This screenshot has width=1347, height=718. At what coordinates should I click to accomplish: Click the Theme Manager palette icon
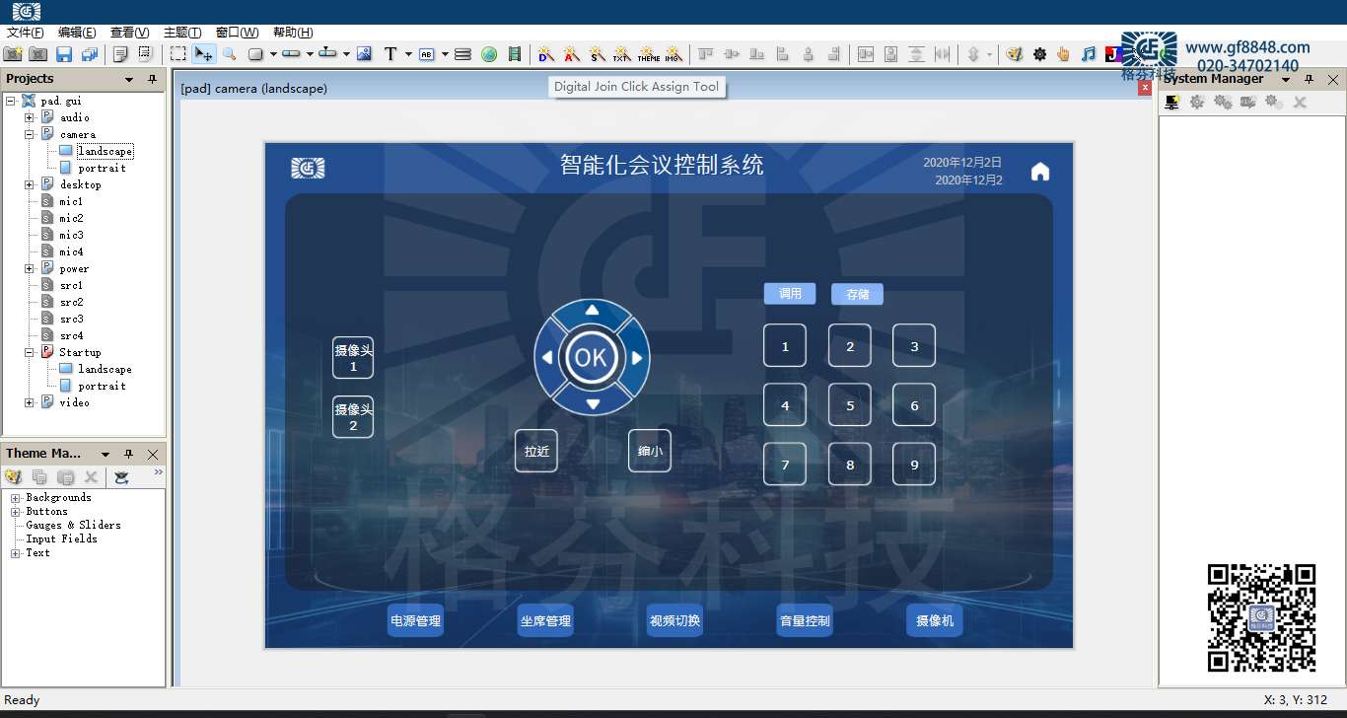tap(13, 477)
